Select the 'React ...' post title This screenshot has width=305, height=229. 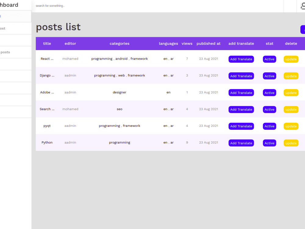[x=47, y=59]
